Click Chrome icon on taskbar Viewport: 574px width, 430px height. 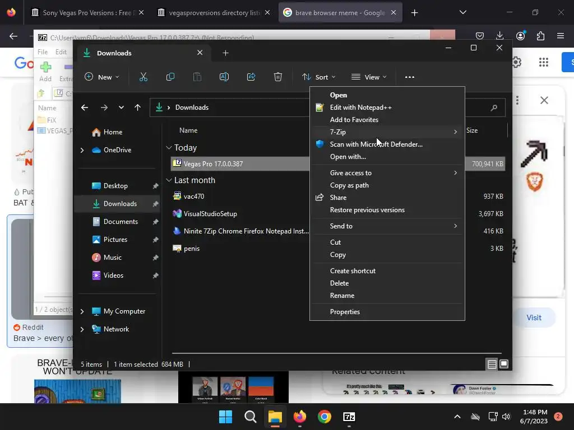click(x=325, y=417)
